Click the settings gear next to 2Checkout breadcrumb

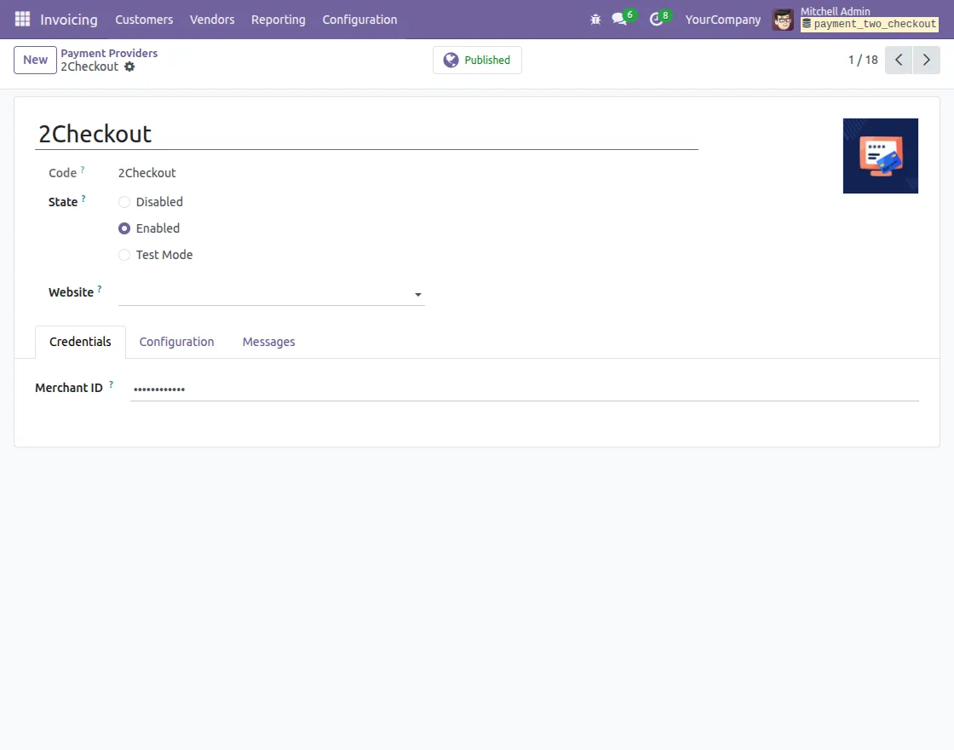[x=131, y=66]
